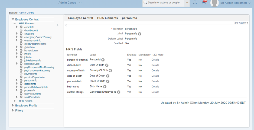Collapse the Employee Central tree node
The height and width of the screenshot is (130, 254).
(13, 19)
